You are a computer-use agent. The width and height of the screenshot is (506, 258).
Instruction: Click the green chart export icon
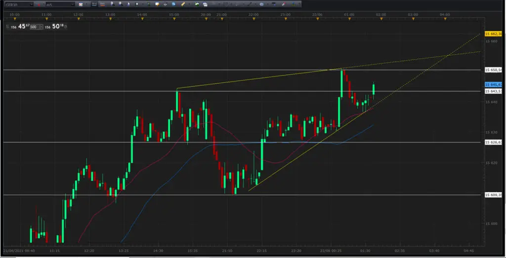197,4
